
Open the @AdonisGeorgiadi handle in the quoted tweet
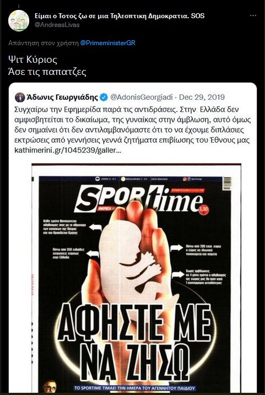pos(142,98)
